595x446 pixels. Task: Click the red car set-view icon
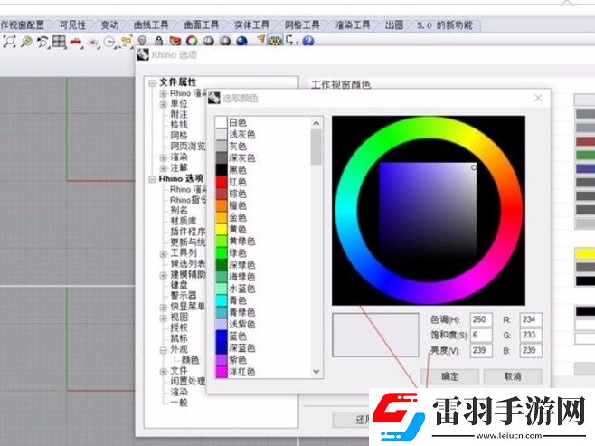click(x=77, y=42)
